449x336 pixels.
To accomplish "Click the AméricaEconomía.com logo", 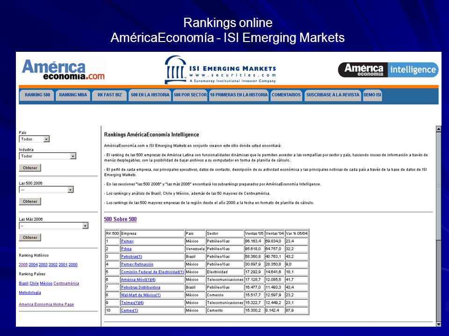I will tap(63, 69).
